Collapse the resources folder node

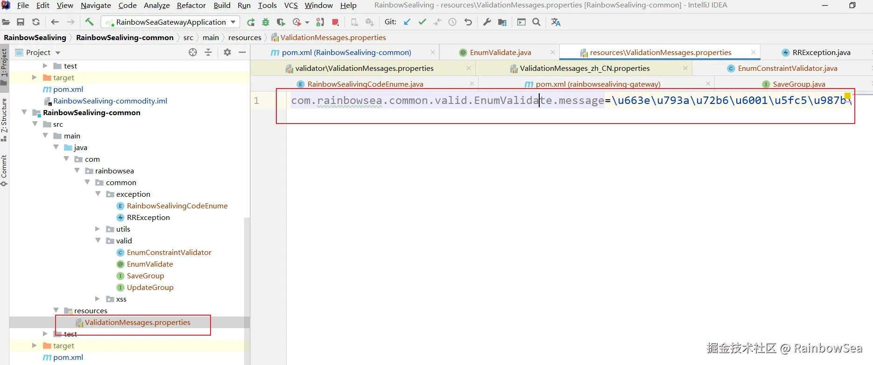coord(56,310)
